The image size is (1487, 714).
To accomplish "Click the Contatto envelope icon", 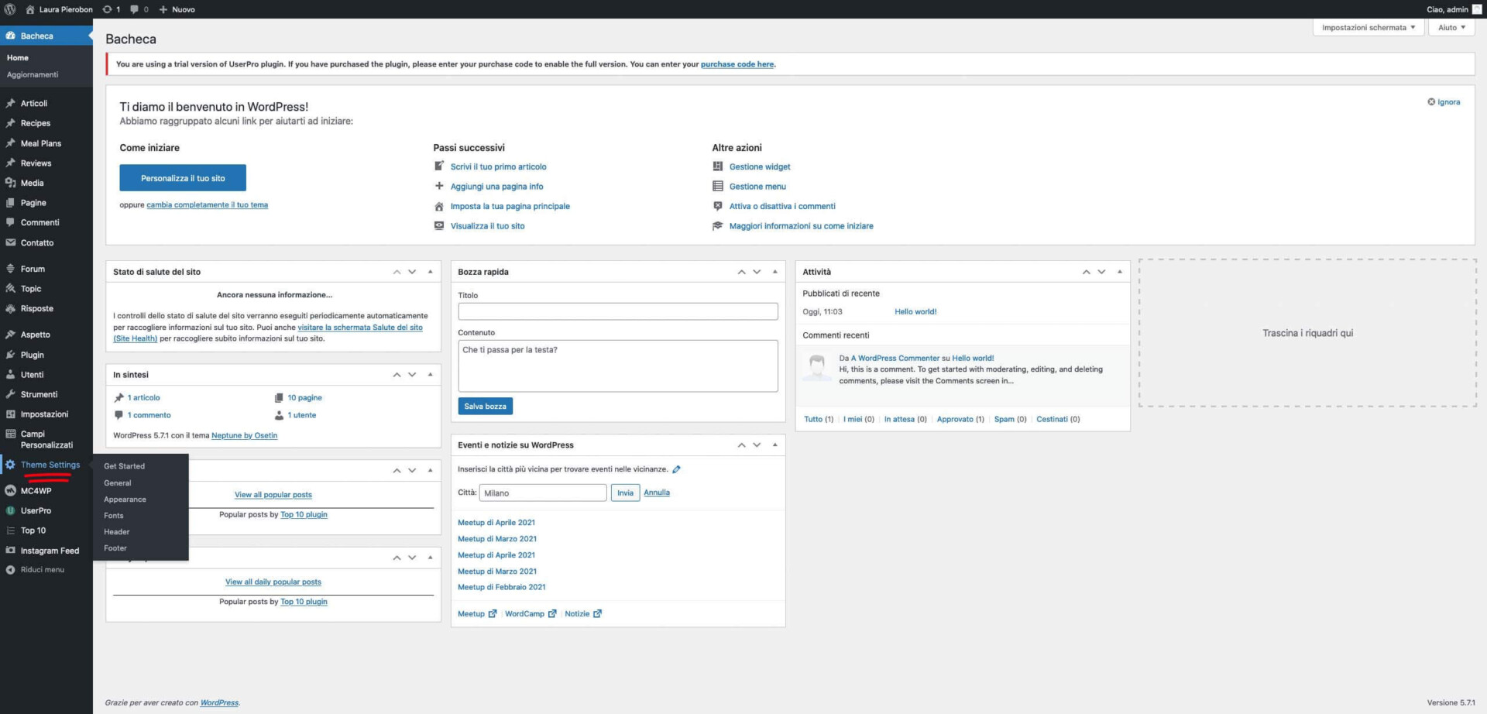I will (11, 242).
